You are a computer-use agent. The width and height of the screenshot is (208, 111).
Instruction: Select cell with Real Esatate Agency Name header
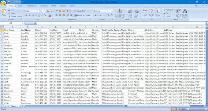coord(115,30)
